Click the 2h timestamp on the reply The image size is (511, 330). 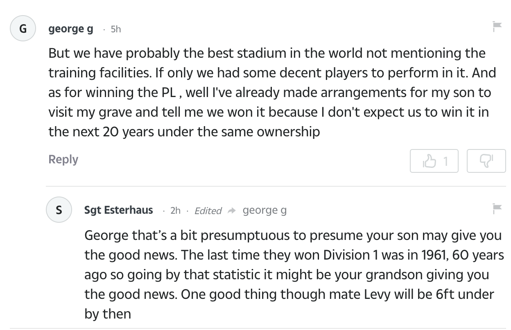point(175,210)
